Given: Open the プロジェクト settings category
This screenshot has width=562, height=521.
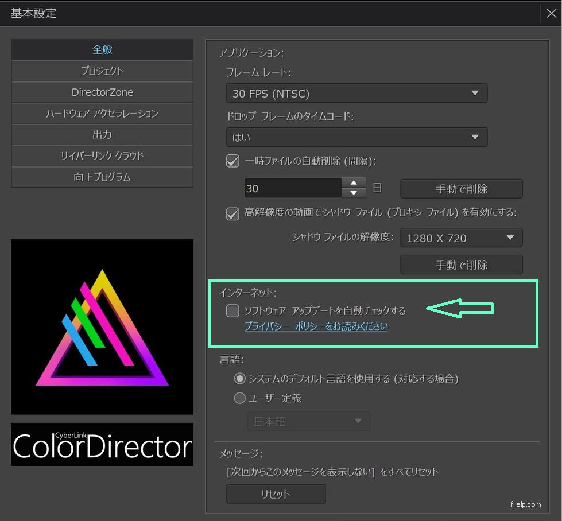Looking at the screenshot, I should (102, 71).
